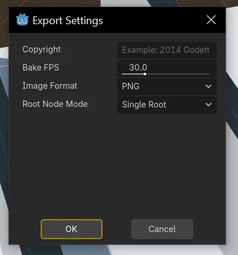The image size is (238, 255).
Task: Open the Root Node Mode Single Root dropdown
Action: (x=167, y=105)
